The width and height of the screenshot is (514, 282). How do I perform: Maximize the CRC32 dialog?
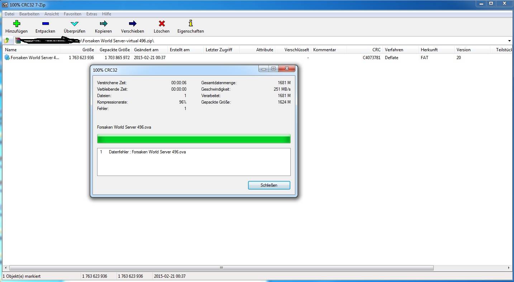(273, 69)
